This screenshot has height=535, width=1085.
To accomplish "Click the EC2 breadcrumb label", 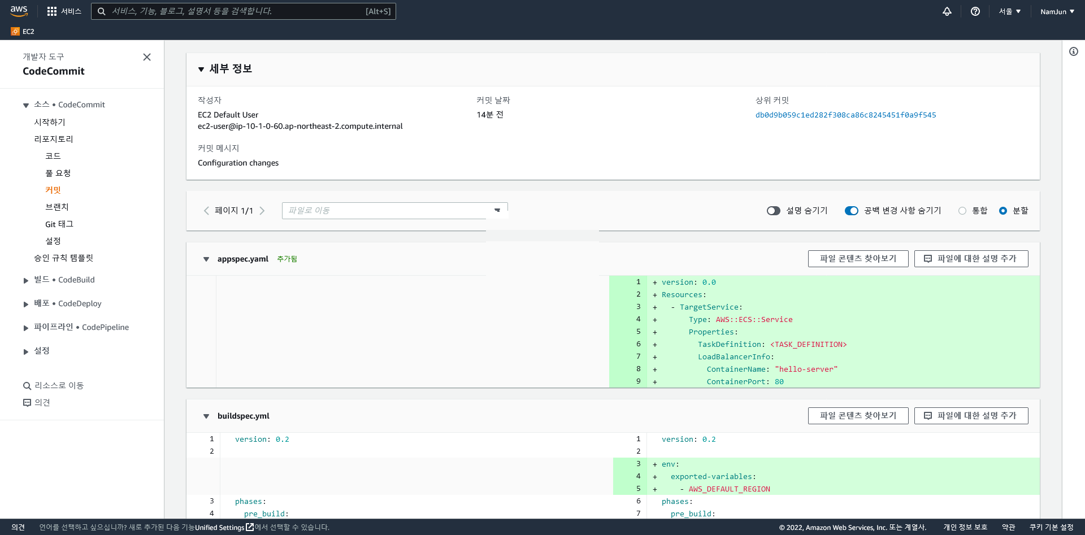I will point(28,32).
